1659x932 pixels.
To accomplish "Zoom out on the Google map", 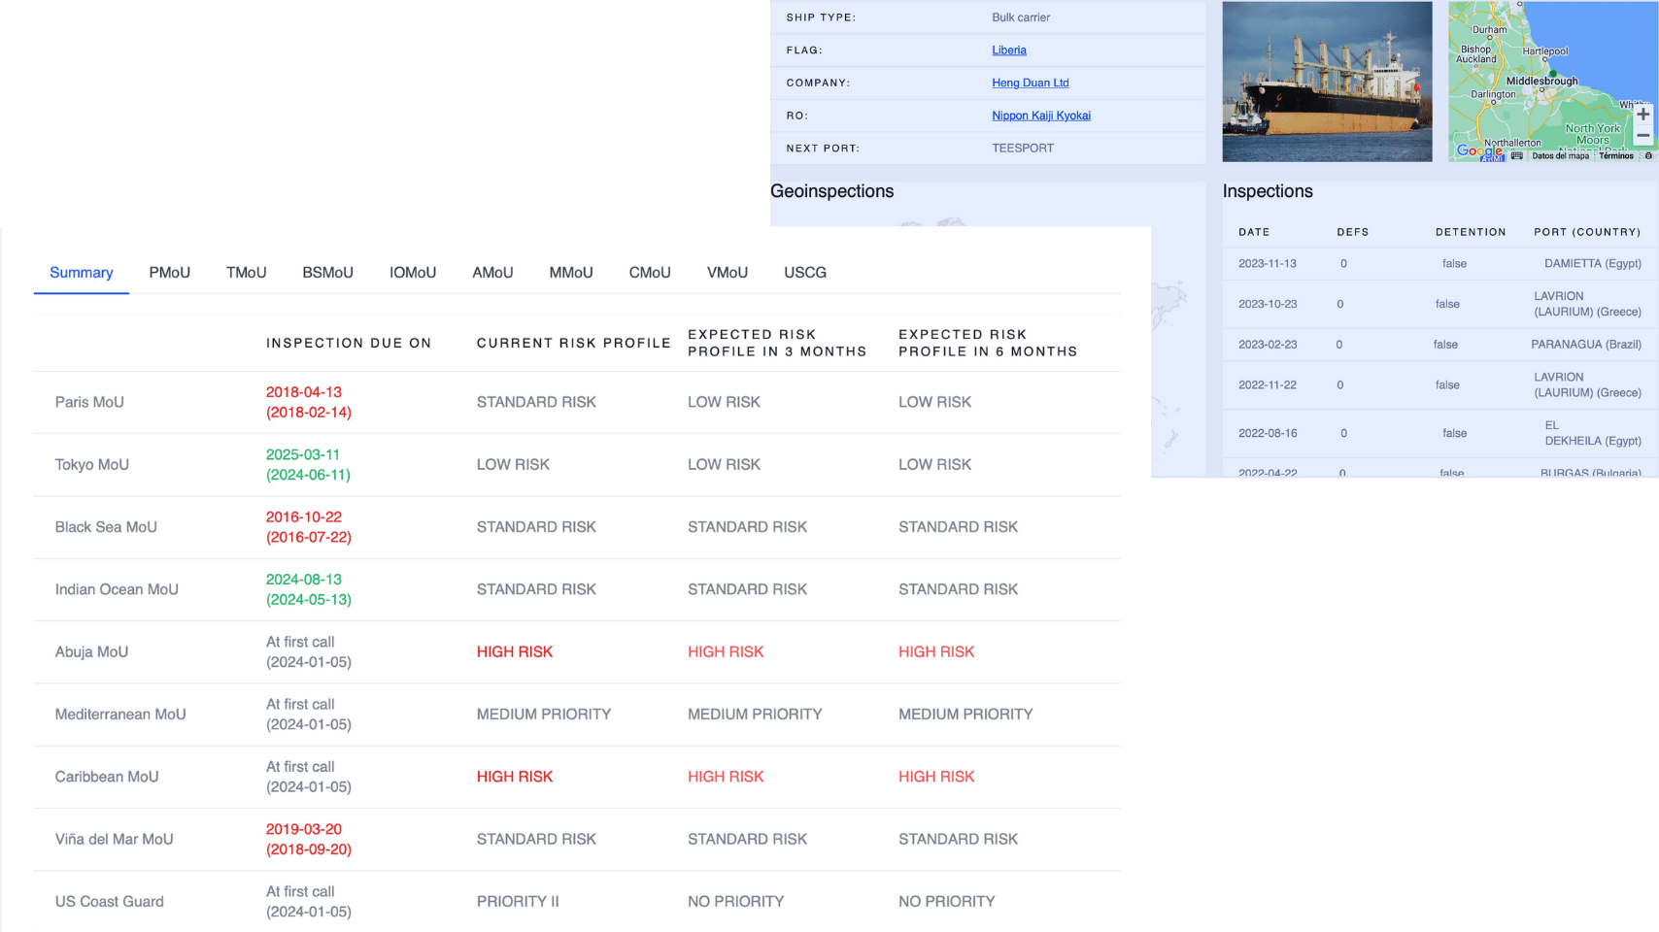I will click(x=1642, y=137).
